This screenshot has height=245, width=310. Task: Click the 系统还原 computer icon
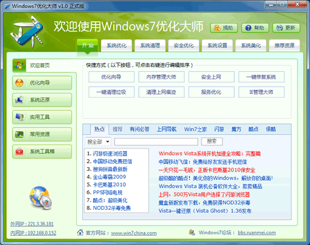(19, 100)
